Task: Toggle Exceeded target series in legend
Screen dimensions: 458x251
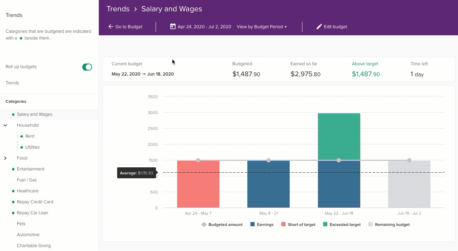Action: [x=342, y=225]
